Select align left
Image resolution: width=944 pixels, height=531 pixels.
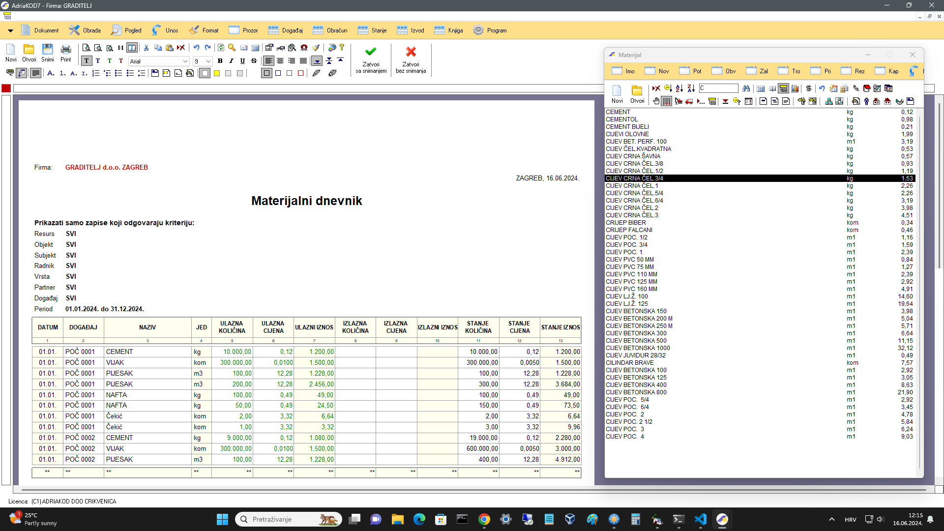pos(269,61)
